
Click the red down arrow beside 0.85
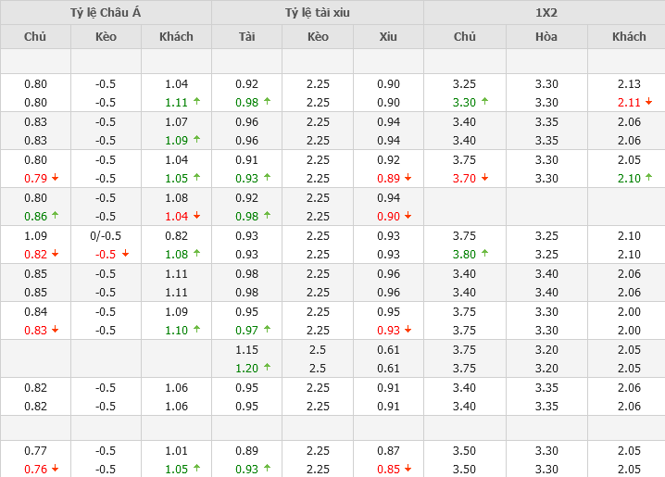(408, 469)
